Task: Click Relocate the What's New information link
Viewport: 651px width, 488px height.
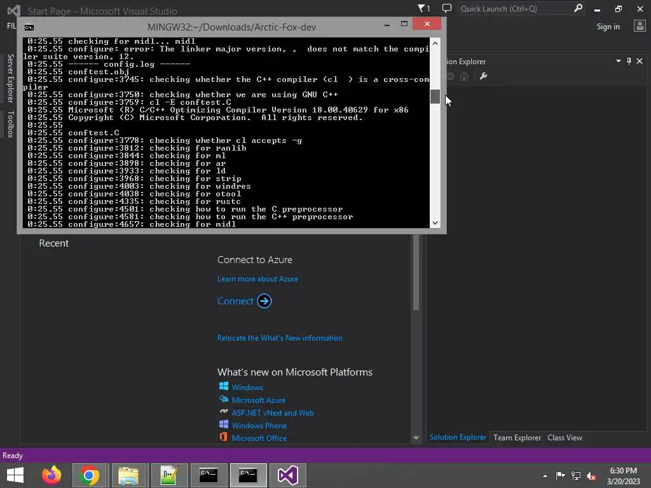Action: click(x=280, y=338)
